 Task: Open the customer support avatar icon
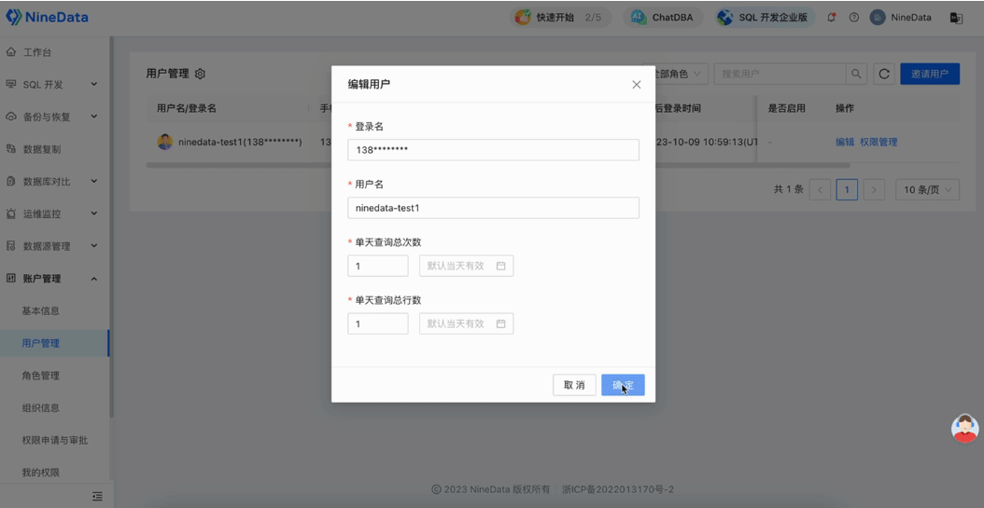pos(964,428)
